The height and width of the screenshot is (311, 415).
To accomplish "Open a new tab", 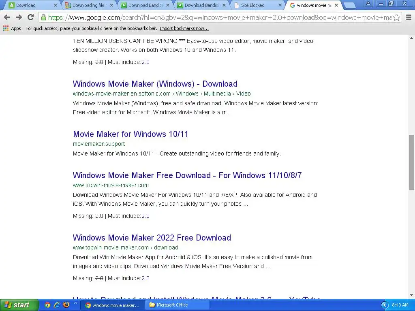I will [350, 5].
